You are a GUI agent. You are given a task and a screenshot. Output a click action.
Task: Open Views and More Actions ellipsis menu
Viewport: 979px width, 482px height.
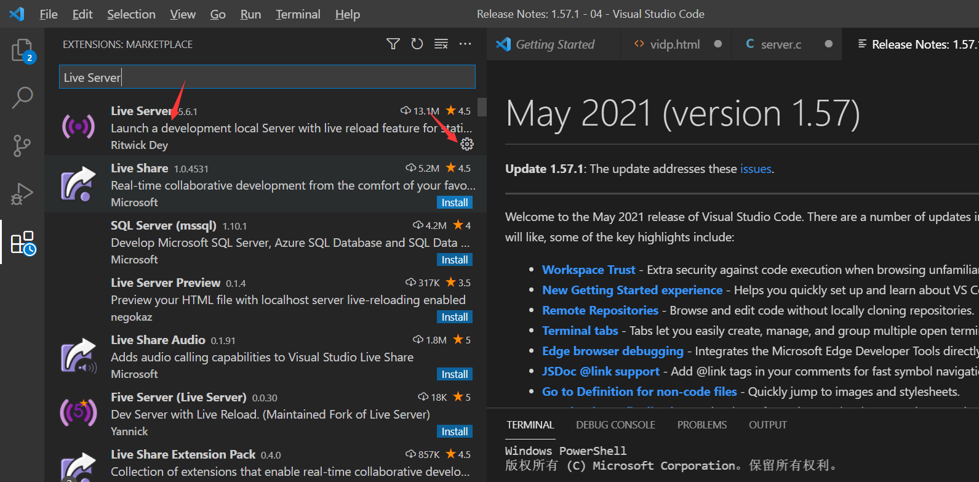click(x=465, y=44)
